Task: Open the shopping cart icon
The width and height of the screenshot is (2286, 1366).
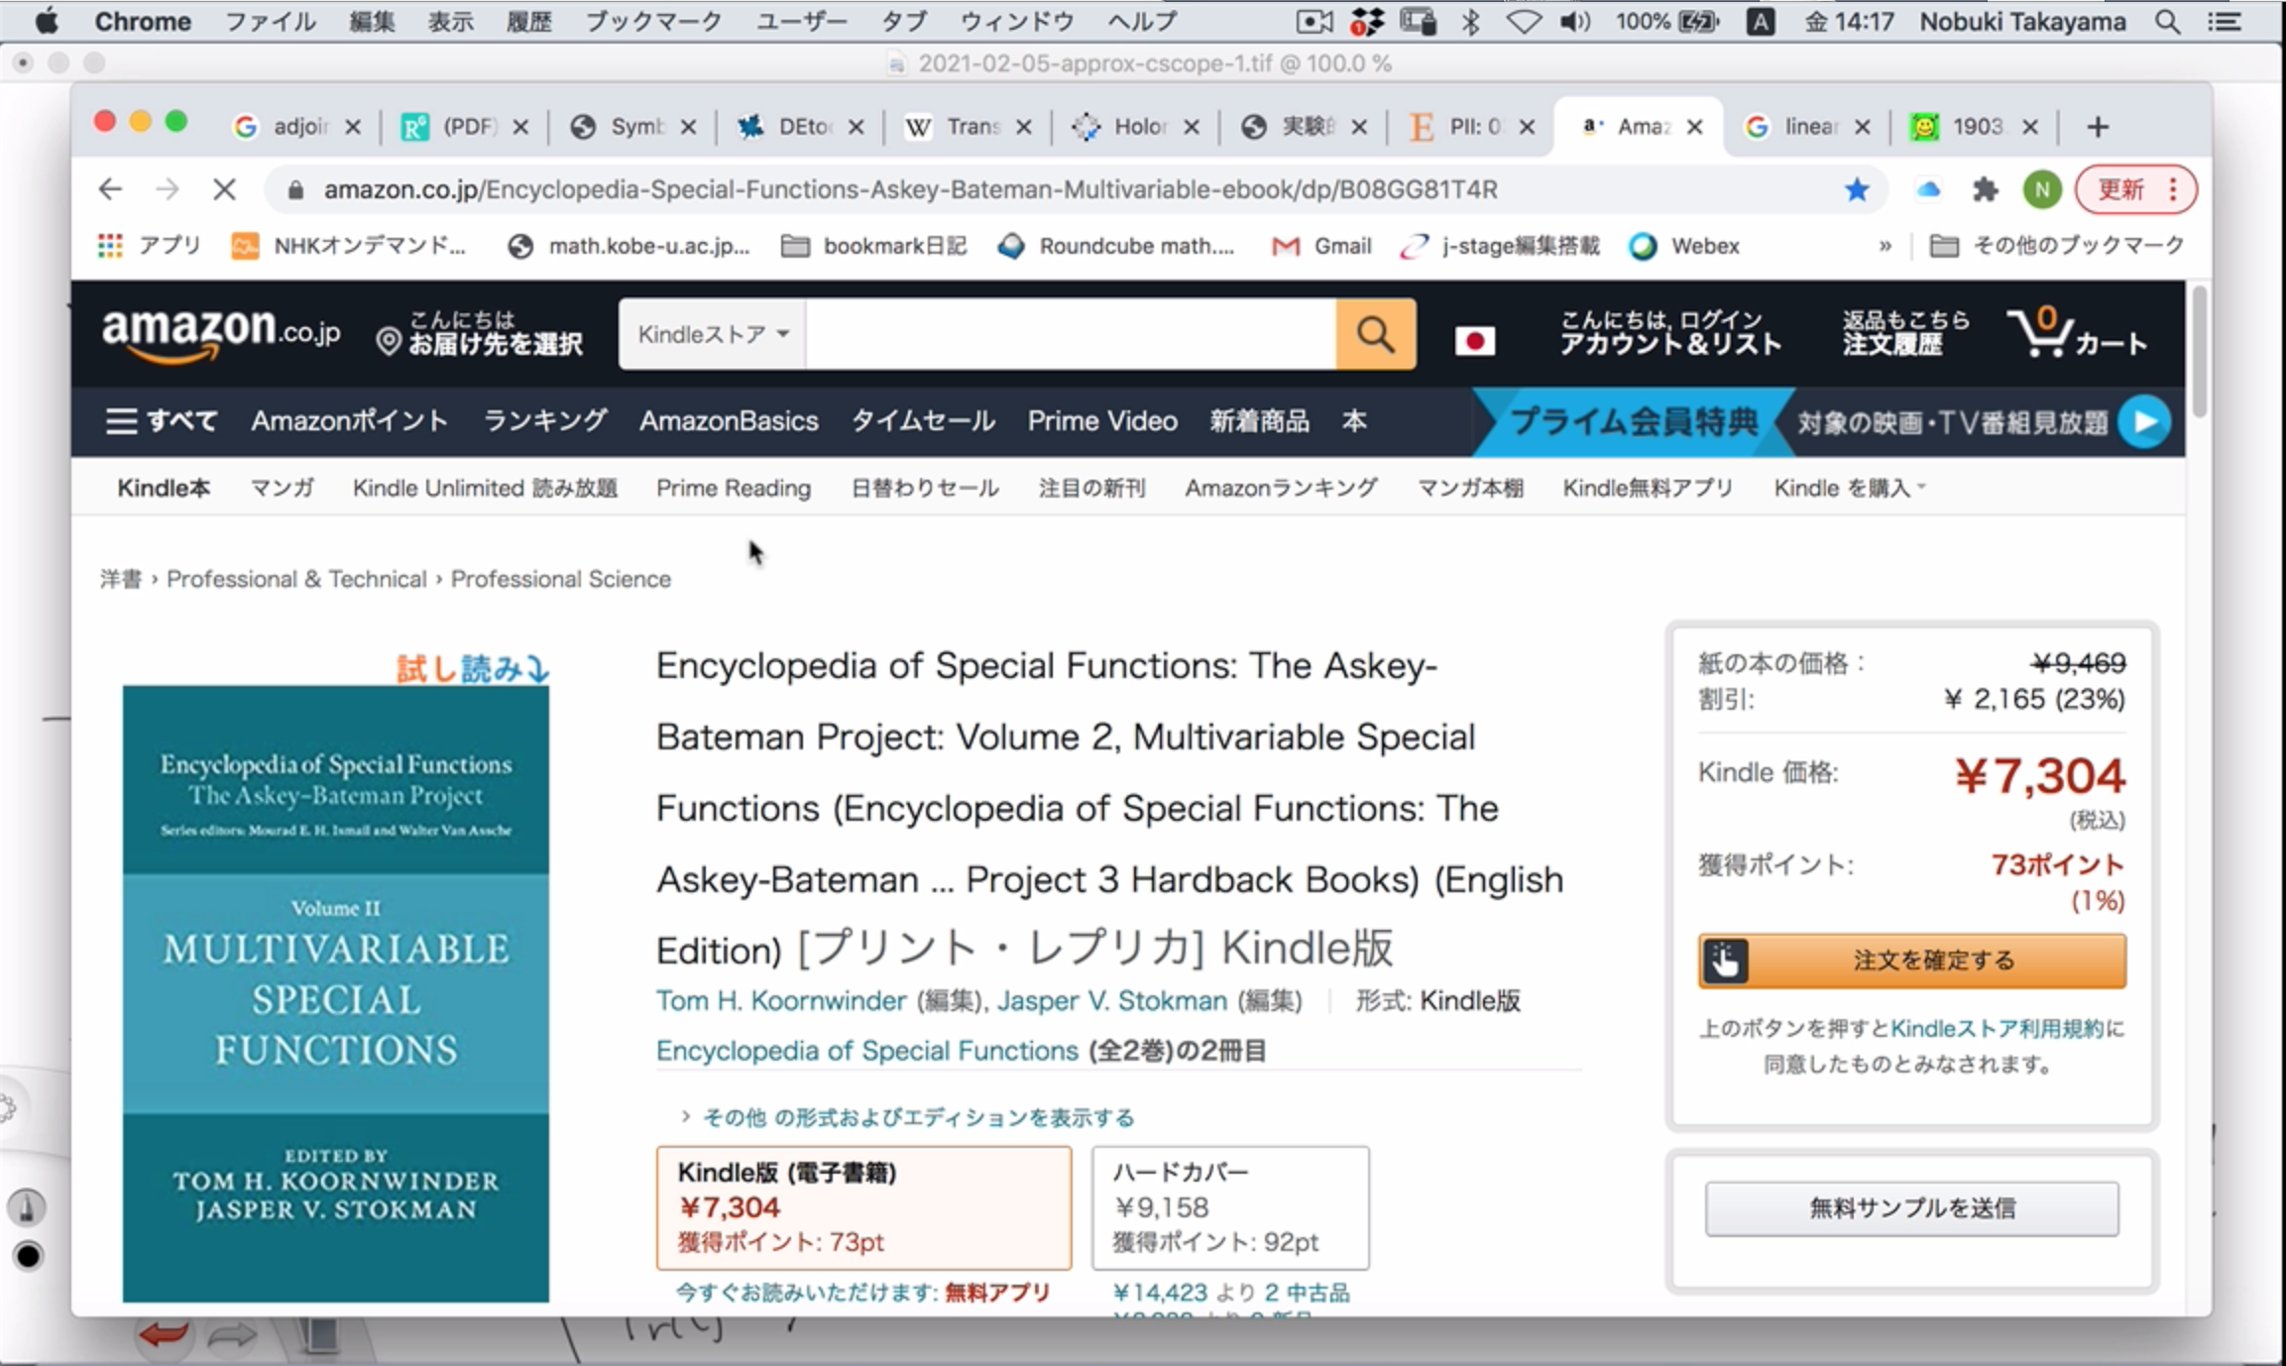Action: click(x=2077, y=333)
